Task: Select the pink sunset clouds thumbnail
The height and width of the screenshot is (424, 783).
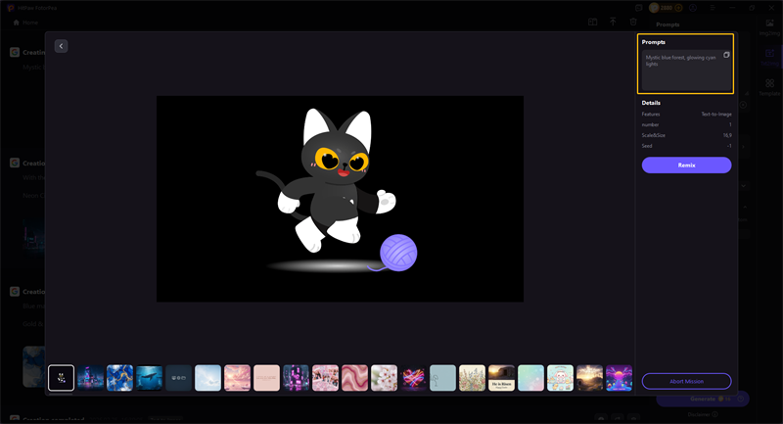Action: [237, 378]
